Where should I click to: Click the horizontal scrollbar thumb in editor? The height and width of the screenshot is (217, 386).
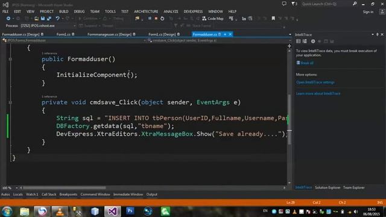pyautogui.click(x=65, y=187)
